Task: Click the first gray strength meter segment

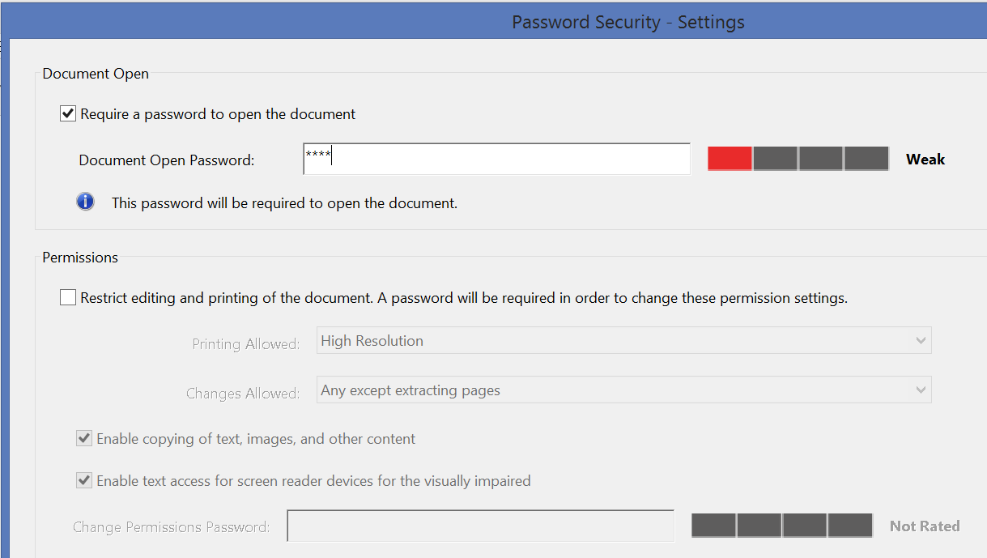Action: click(x=774, y=158)
